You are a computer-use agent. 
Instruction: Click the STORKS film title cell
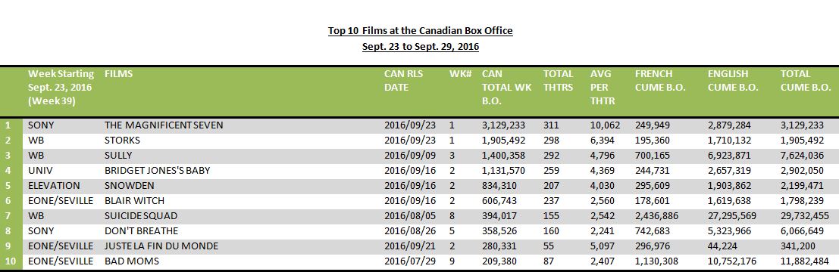[x=122, y=141]
